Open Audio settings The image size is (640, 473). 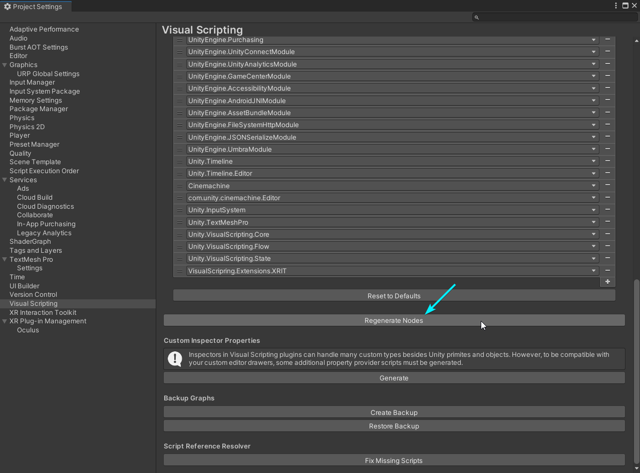[x=19, y=38]
